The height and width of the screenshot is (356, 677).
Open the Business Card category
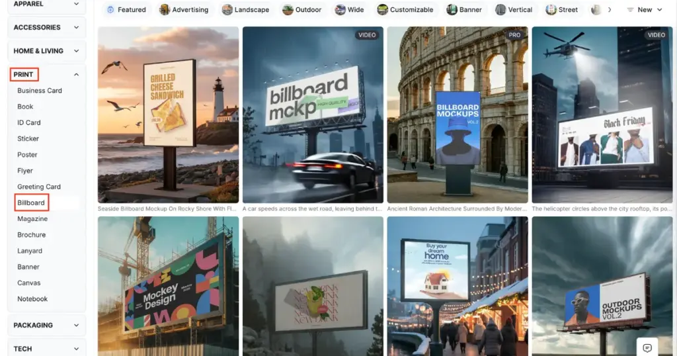pos(40,91)
